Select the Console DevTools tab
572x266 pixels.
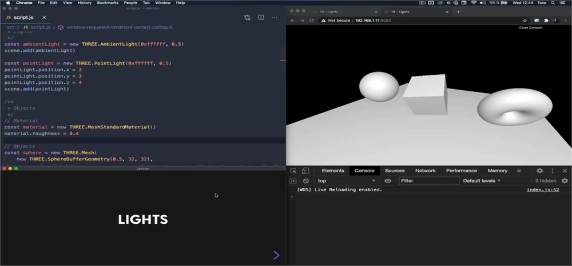pos(364,171)
